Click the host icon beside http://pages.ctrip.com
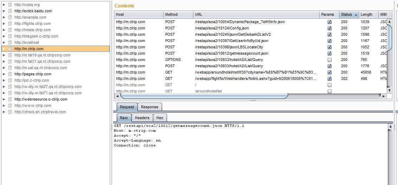398x185 pixels. [10, 74]
